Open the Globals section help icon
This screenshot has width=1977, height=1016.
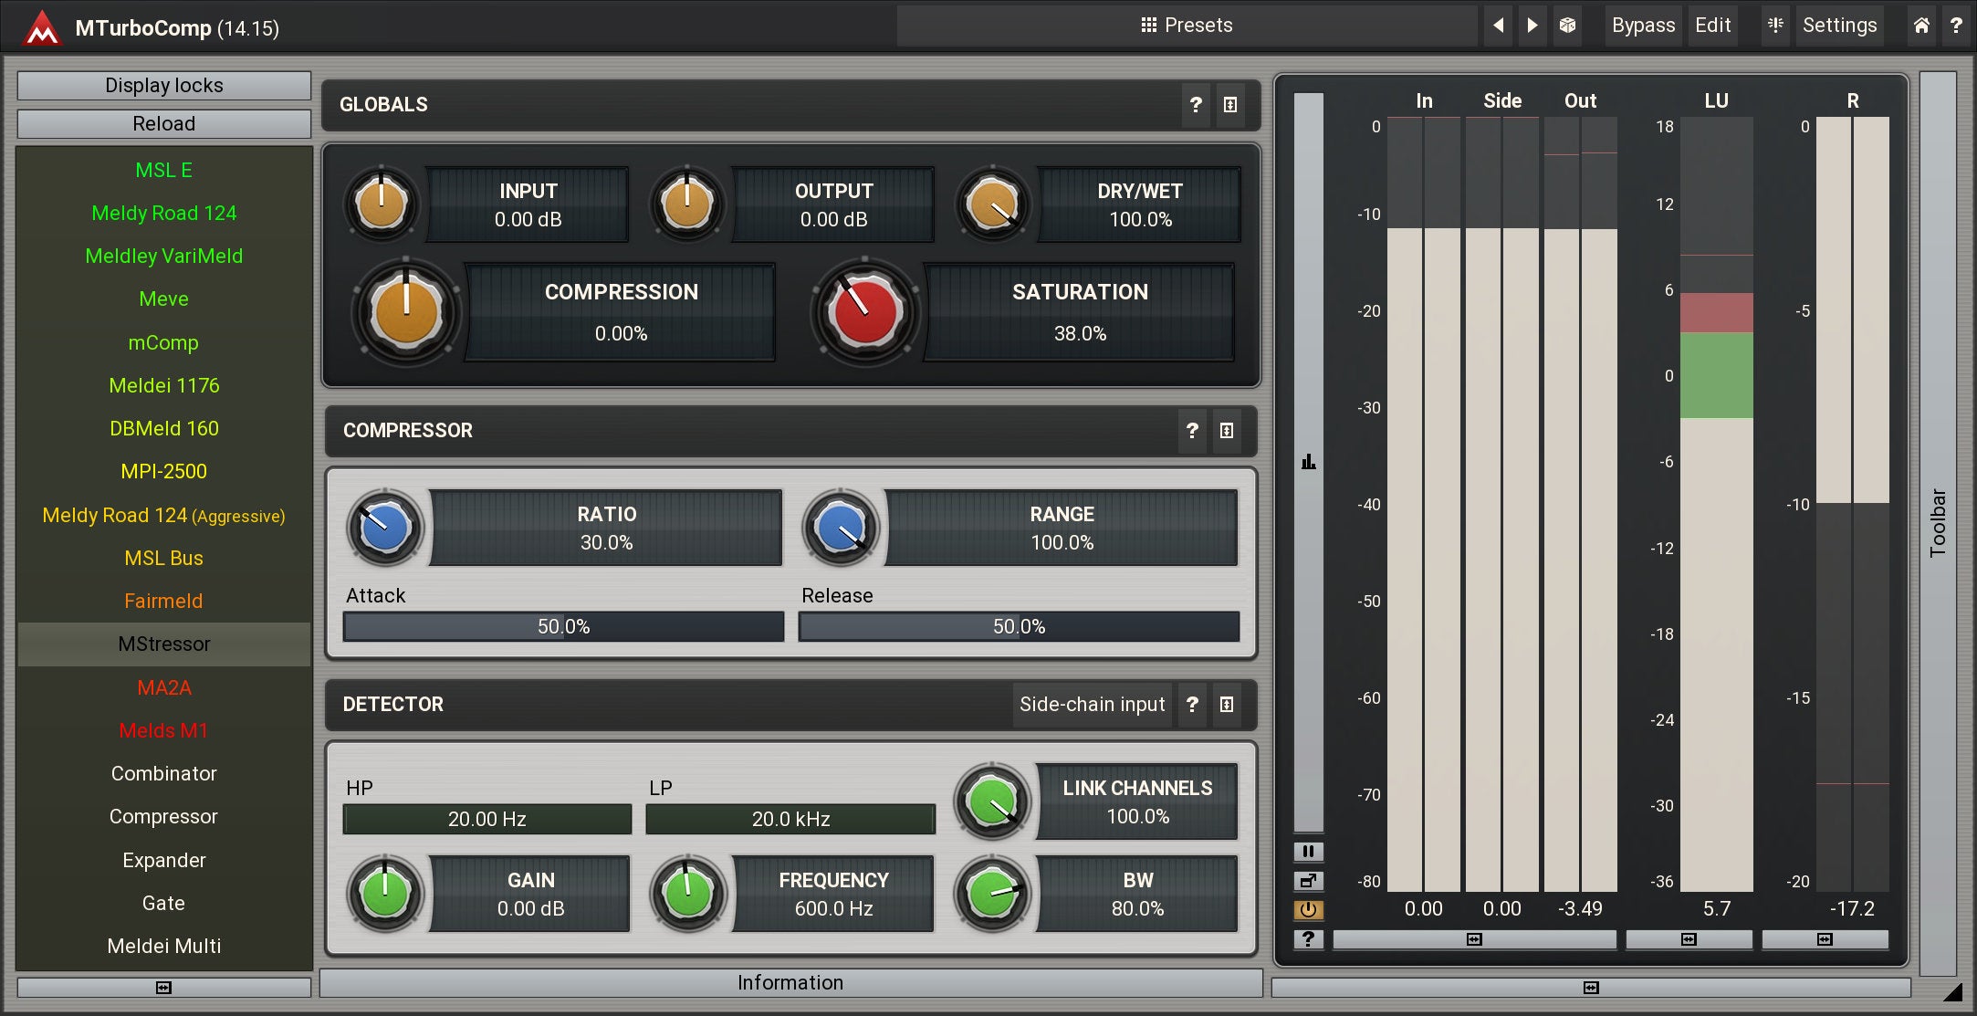1195,105
